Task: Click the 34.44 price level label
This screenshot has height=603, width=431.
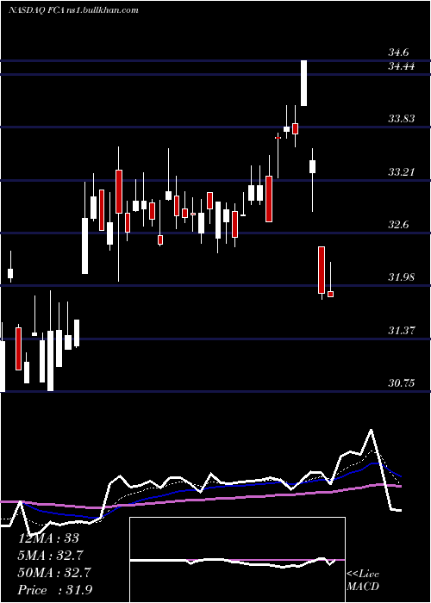Action: pyautogui.click(x=402, y=66)
